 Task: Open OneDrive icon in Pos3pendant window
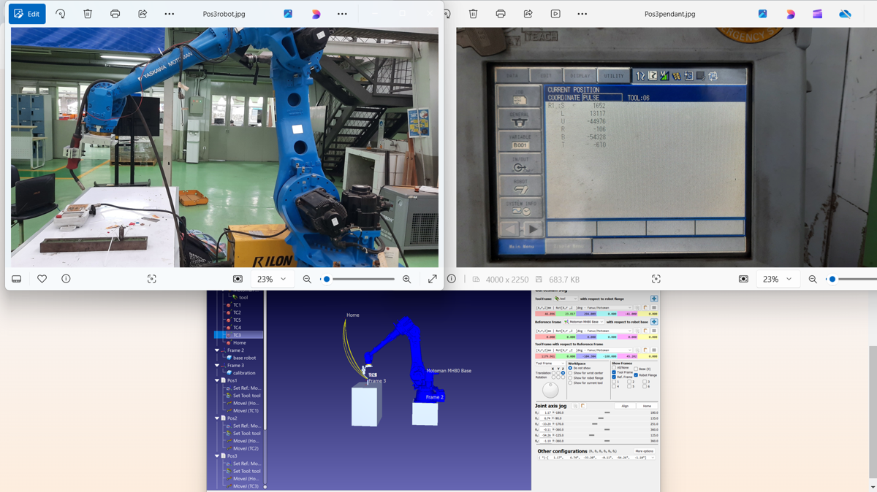pyautogui.click(x=845, y=14)
